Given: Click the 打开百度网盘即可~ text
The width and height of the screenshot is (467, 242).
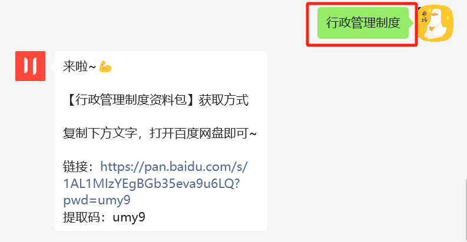Looking at the screenshot, I should pyautogui.click(x=203, y=133).
